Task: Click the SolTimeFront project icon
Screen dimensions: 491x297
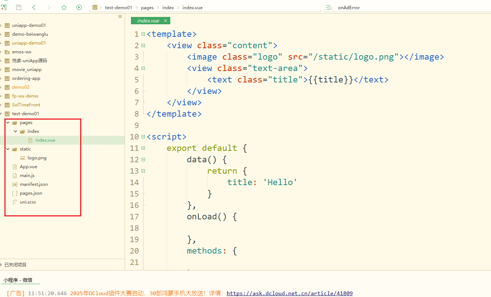Action: pos(7,105)
